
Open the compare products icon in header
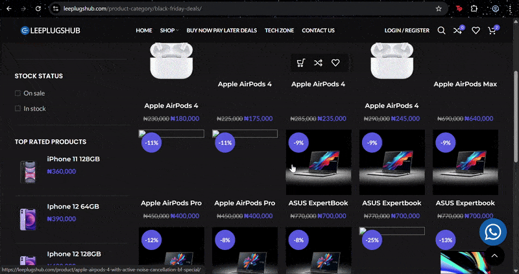click(x=458, y=30)
